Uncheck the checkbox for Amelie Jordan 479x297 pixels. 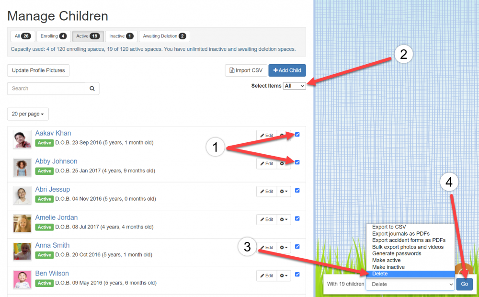click(297, 218)
